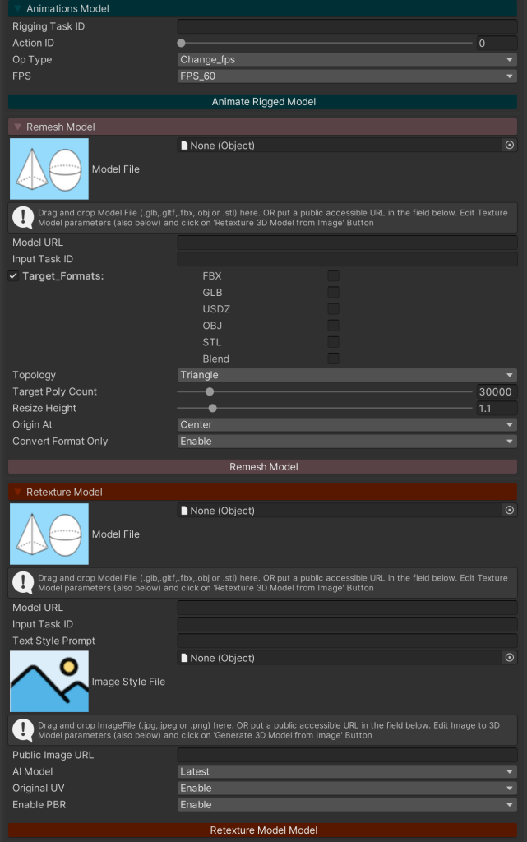Click the Image Style File object picker icon
This screenshot has width=527, height=842.
pos(509,658)
